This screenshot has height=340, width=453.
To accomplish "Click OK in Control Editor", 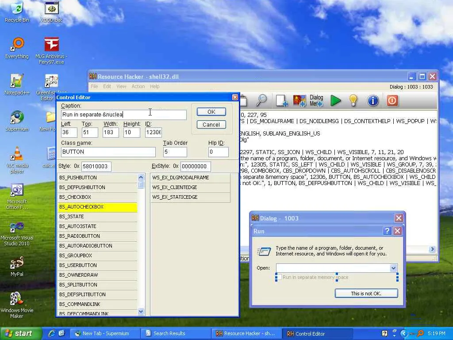I will (211, 112).
